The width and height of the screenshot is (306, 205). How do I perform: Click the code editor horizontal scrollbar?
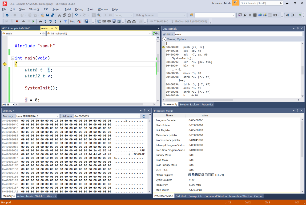tap(81, 104)
